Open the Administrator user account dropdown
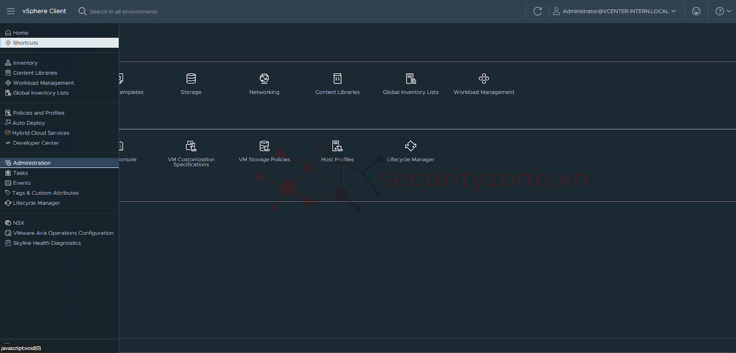The image size is (736, 353). click(615, 11)
